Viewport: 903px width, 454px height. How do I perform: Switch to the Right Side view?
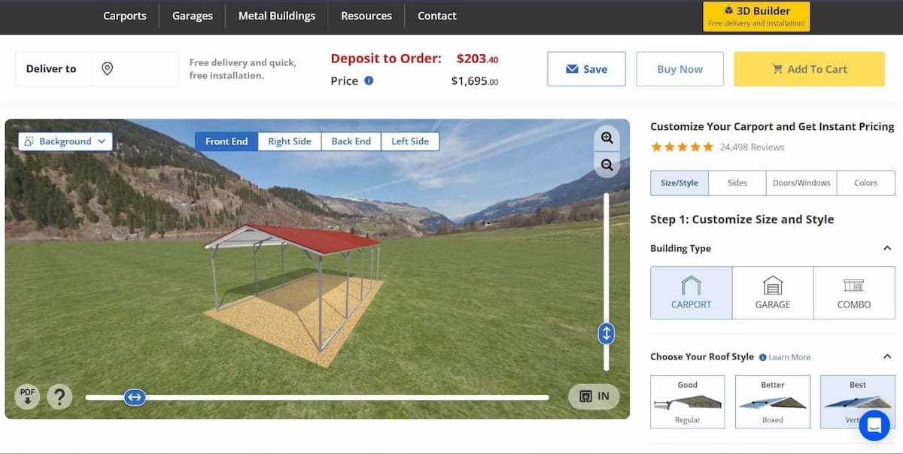[x=290, y=141]
